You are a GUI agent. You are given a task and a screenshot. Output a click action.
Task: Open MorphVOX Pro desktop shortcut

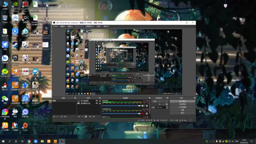click(x=25, y=7)
